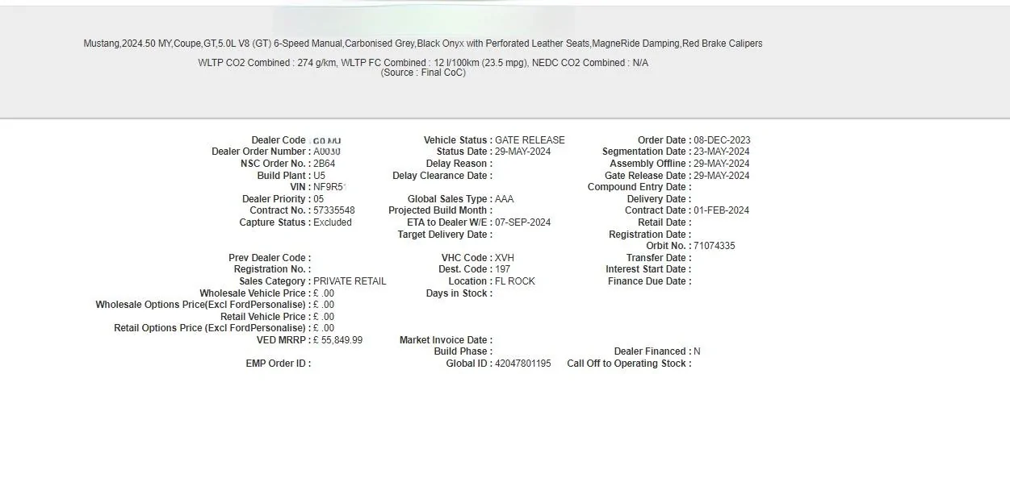Screen dimensions: 1010x478
Task: Click Contract No. value 57335548
Action: [334, 210]
